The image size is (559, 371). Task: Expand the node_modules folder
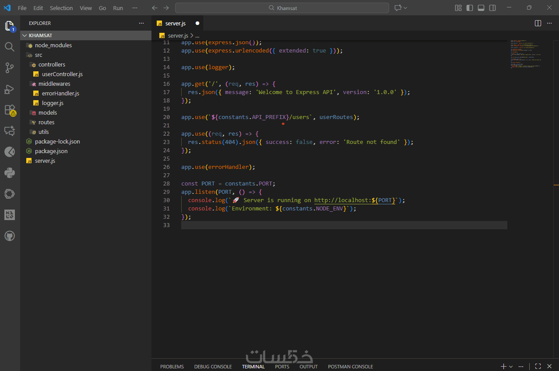coord(53,45)
